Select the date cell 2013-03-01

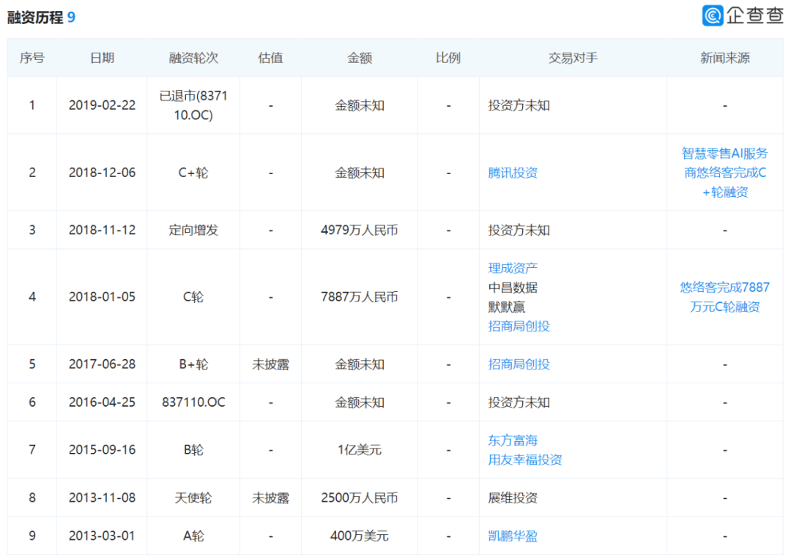pos(102,536)
